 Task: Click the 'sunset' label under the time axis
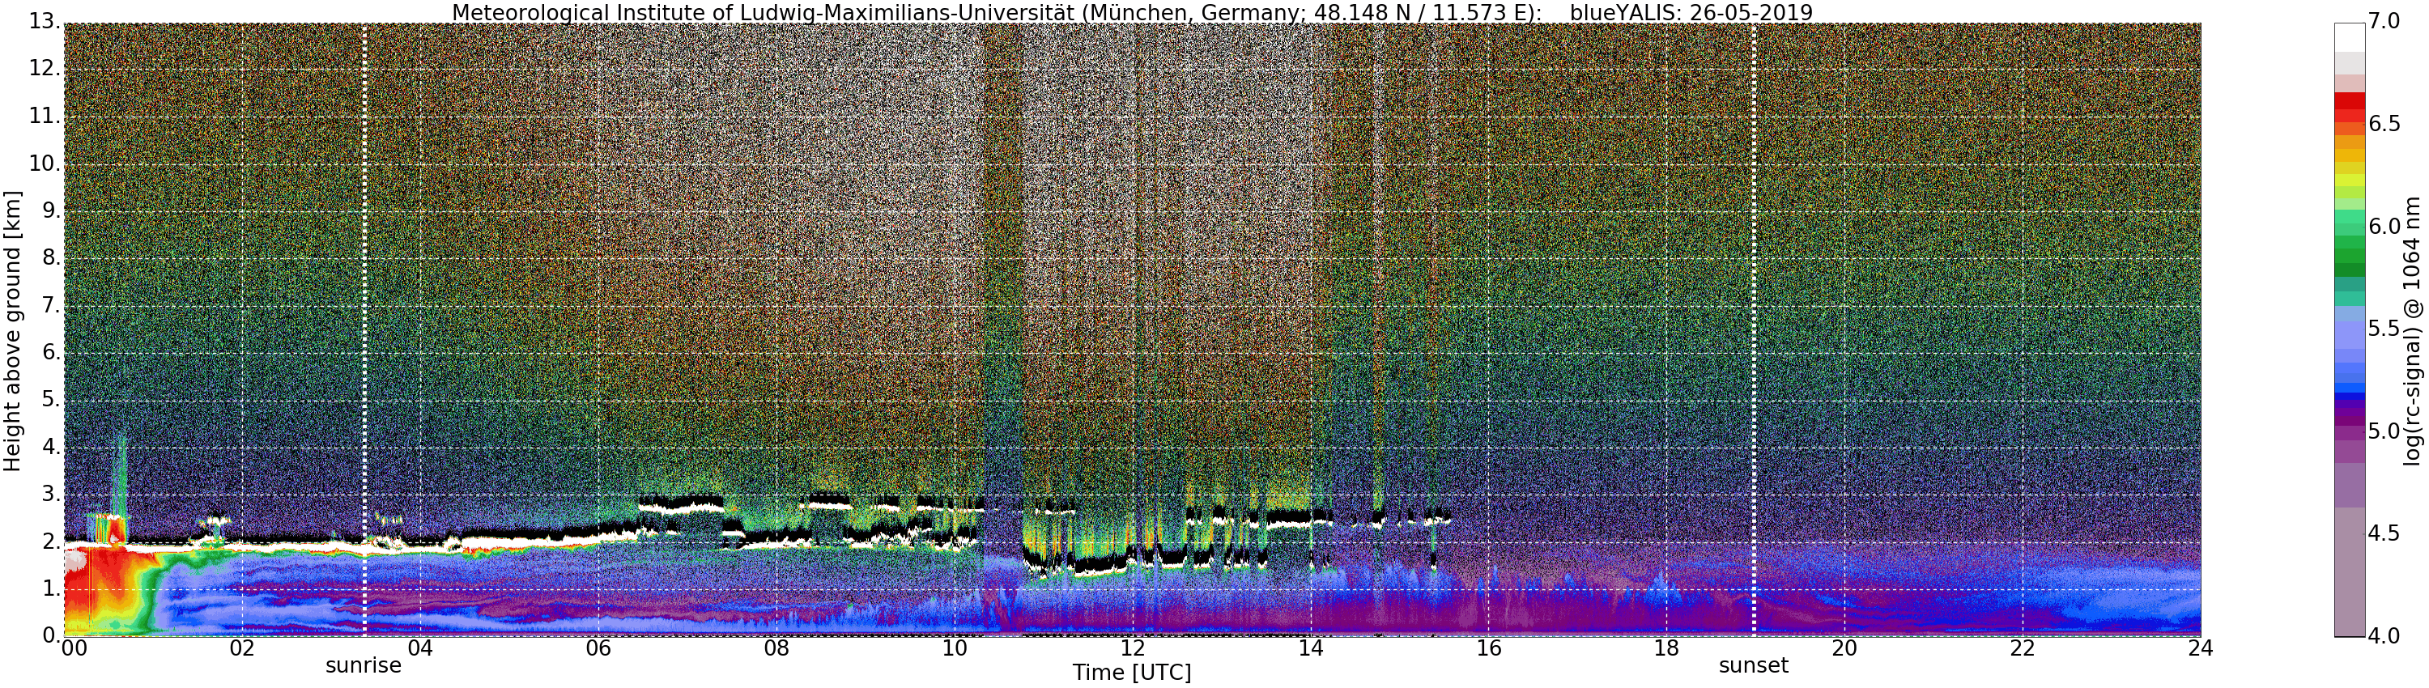pos(1754,665)
